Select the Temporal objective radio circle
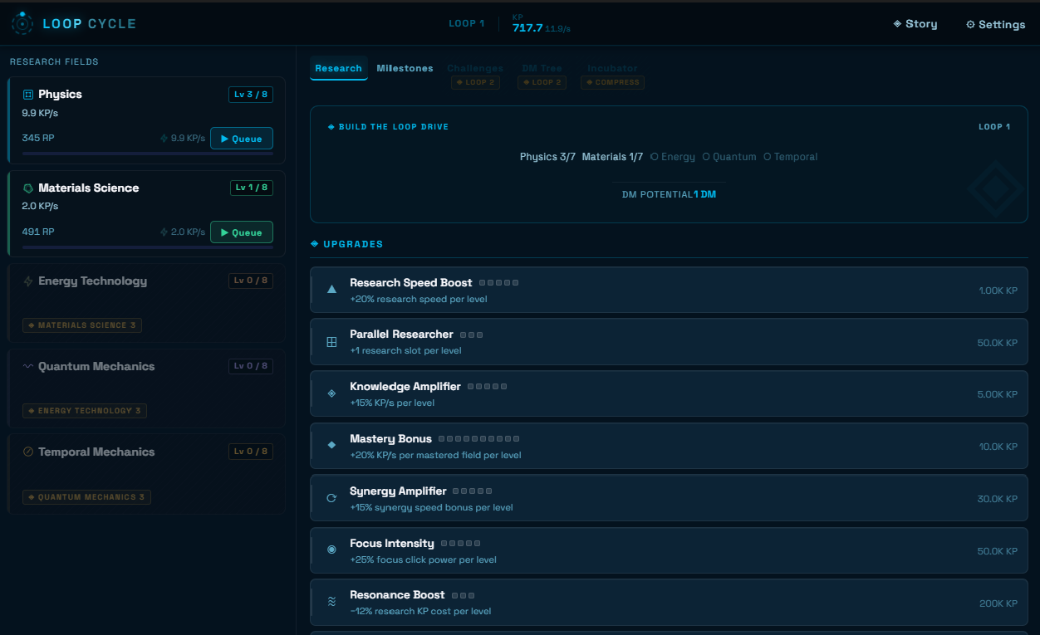Viewport: 1040px width, 635px height. (768, 157)
